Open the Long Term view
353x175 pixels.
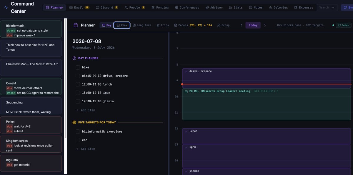click(x=142, y=25)
